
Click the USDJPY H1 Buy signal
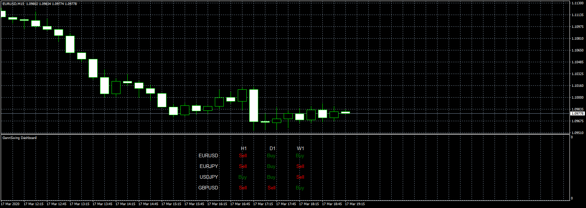point(243,177)
